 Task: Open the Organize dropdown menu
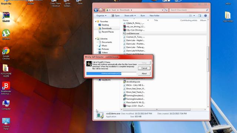(101, 16)
